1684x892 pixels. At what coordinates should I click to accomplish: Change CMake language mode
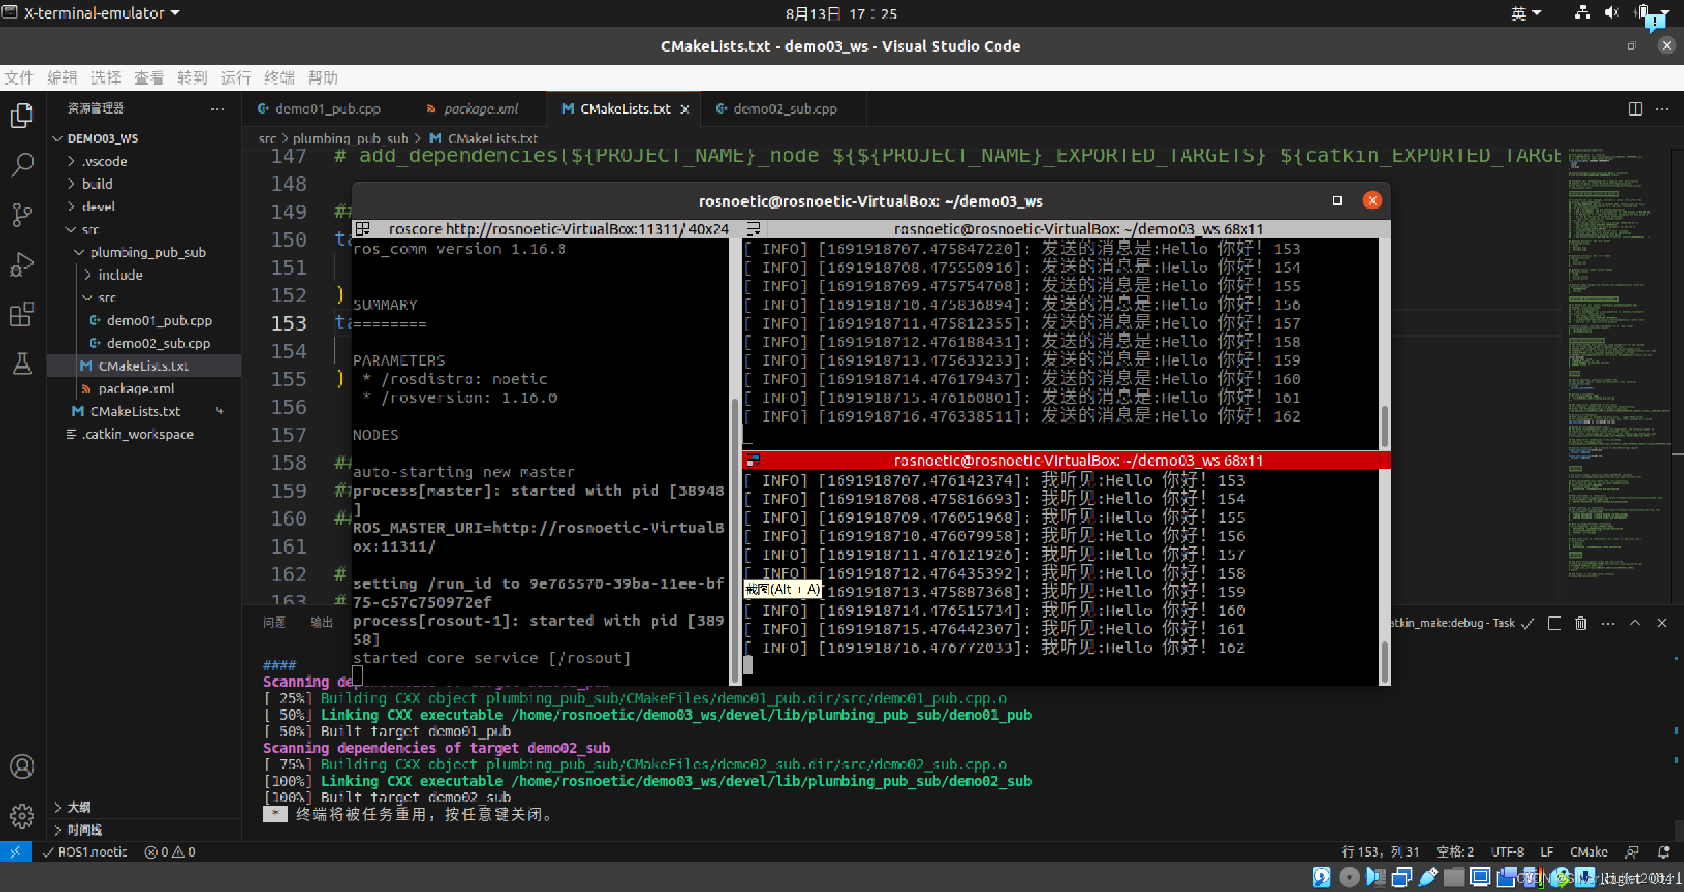tap(1588, 852)
